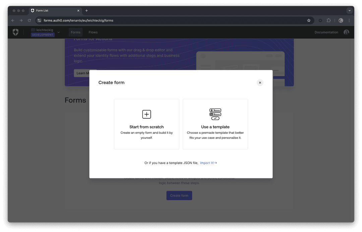The height and width of the screenshot is (232, 362).
Task: Click the Auth0 shield logo
Action: (x=15, y=32)
